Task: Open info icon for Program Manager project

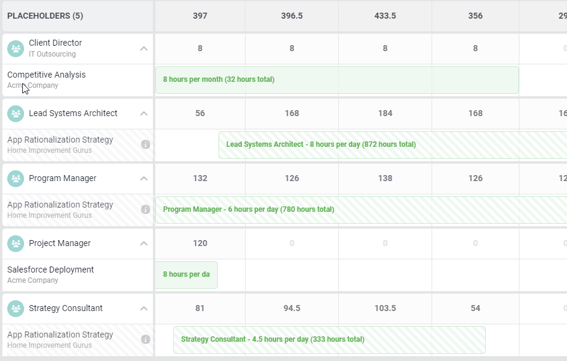Action: click(145, 209)
